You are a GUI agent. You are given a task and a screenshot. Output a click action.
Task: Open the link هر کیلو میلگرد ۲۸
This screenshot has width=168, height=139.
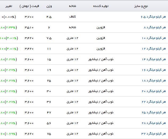click(x=154, y=123)
